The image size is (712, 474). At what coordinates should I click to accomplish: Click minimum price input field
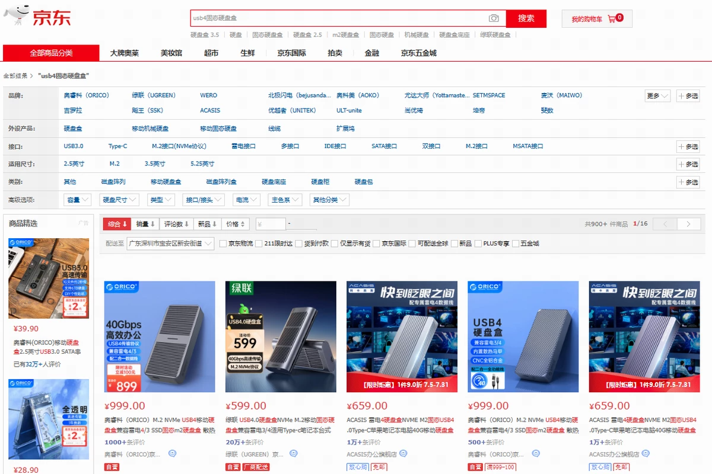271,224
